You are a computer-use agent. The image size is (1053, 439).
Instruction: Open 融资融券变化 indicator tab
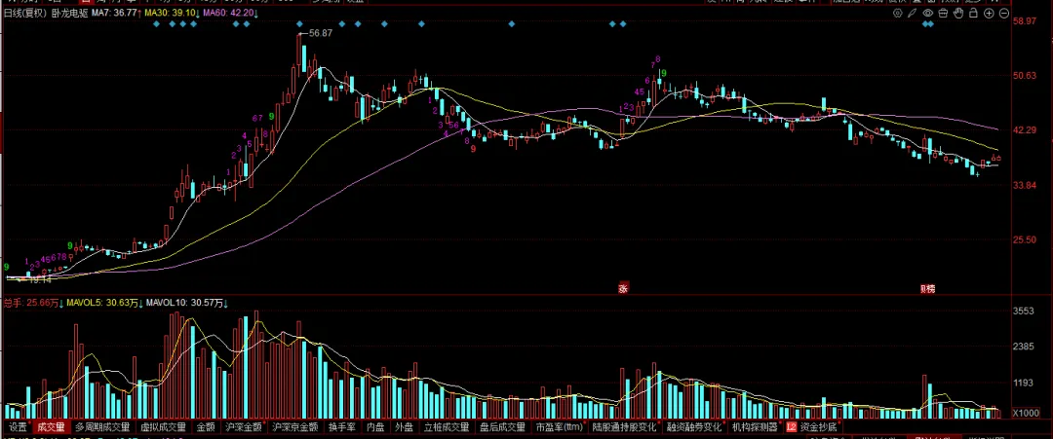pyautogui.click(x=694, y=426)
